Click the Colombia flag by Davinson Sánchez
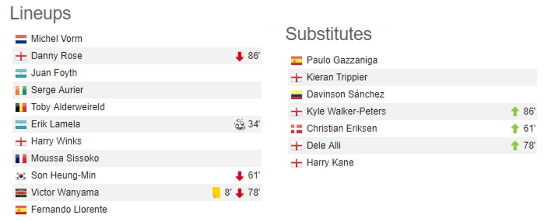 point(296,94)
